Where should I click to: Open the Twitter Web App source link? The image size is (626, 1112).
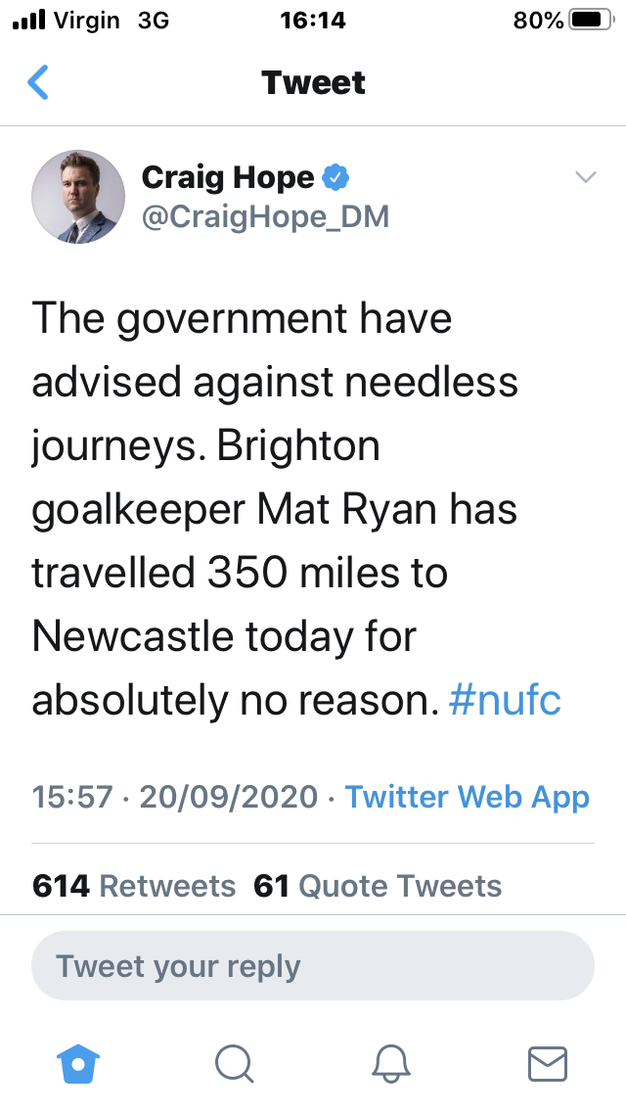tap(468, 797)
